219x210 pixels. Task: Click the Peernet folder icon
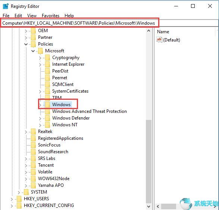(x=47, y=78)
